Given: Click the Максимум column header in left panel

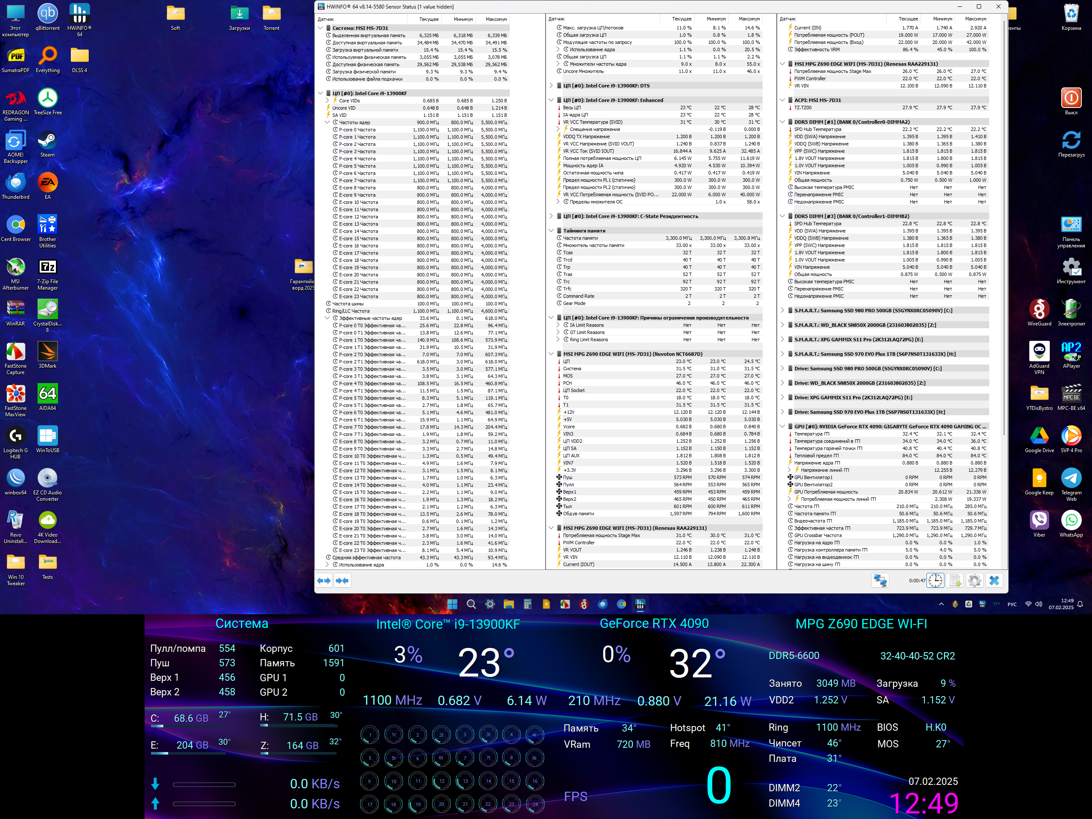Looking at the screenshot, I should [x=496, y=19].
